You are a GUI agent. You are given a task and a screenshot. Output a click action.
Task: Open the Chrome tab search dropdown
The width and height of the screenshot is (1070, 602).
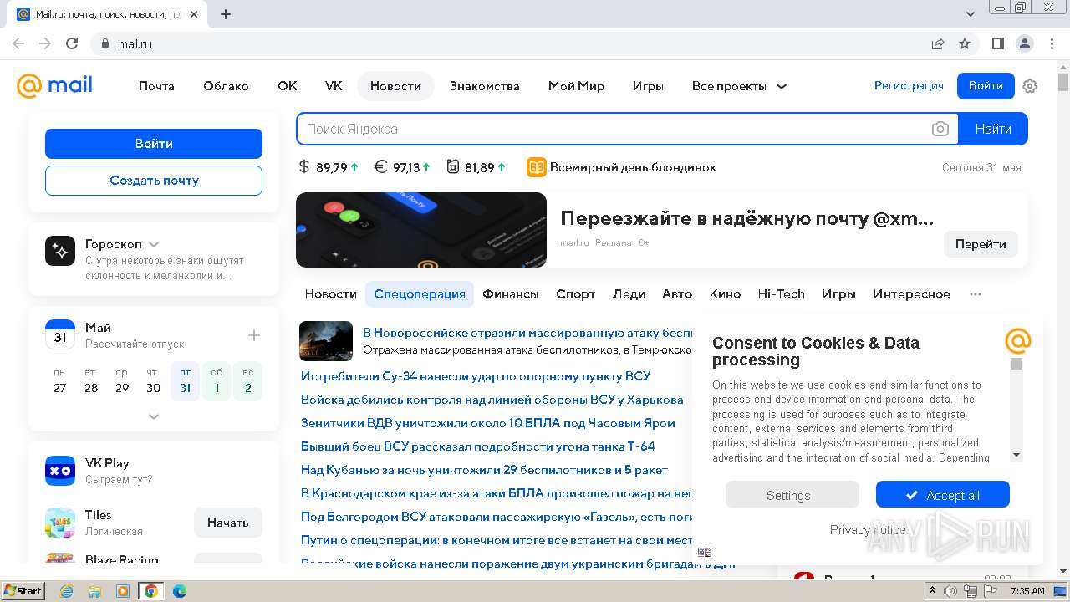click(971, 14)
